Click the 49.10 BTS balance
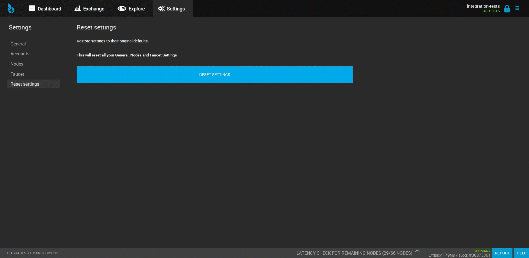The width and height of the screenshot is (529, 258). tap(491, 11)
